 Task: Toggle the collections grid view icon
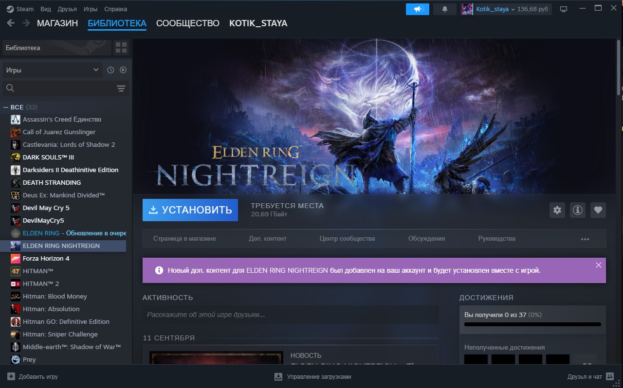click(x=121, y=48)
